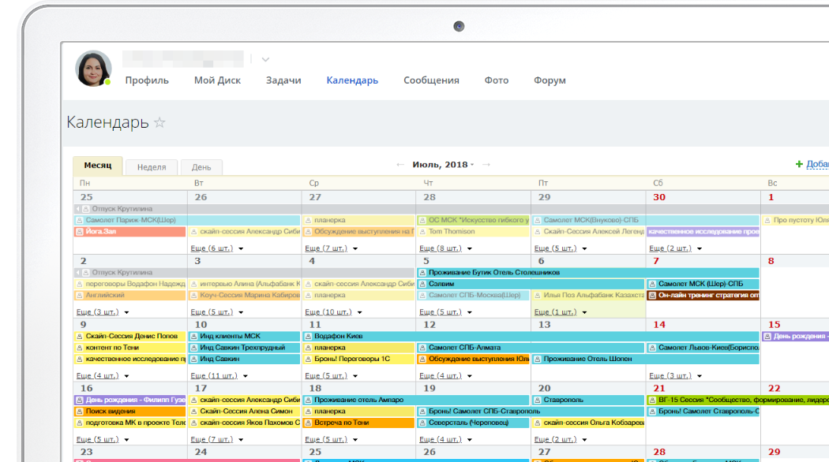The image size is (829, 462).
Task: Expand Еще (11 шт.) on day 10
Action: click(x=219, y=376)
